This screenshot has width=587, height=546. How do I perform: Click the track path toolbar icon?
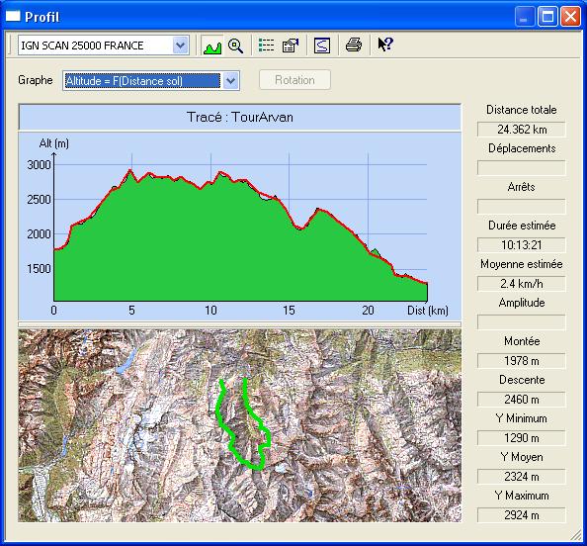coord(322,45)
